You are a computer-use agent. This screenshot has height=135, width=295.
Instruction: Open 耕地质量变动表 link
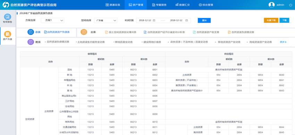(124, 42)
